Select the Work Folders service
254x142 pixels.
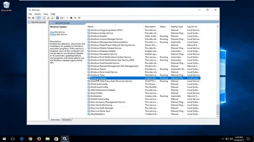click(144, 93)
